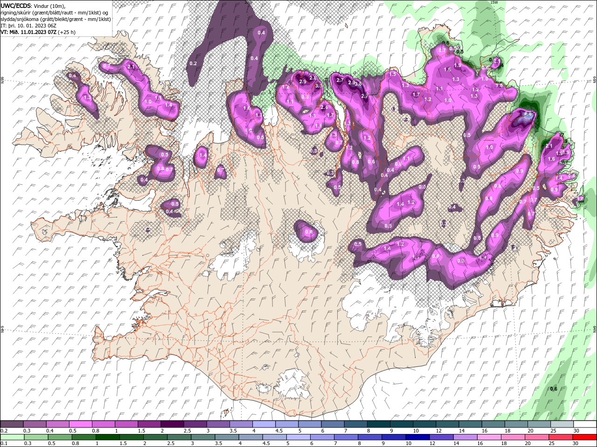The image size is (597, 447).
Task: Click the bold 'UWC/ECDS' title text
Action: tap(16, 6)
